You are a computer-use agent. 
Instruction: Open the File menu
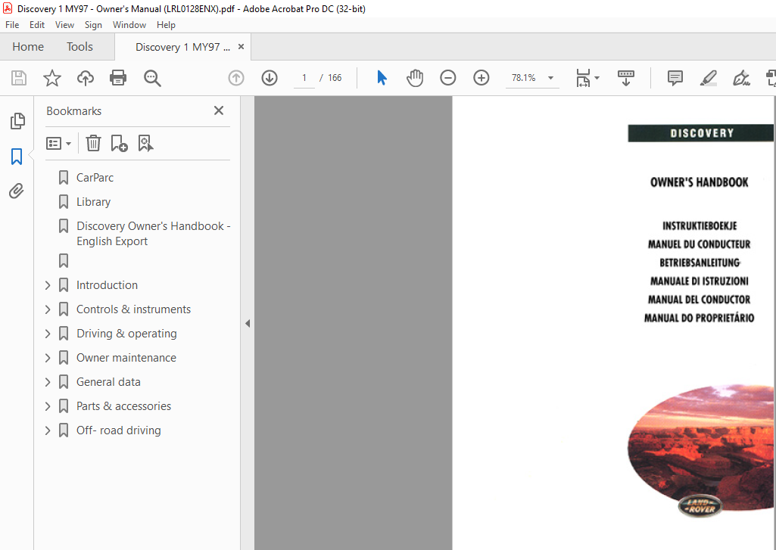coord(12,25)
